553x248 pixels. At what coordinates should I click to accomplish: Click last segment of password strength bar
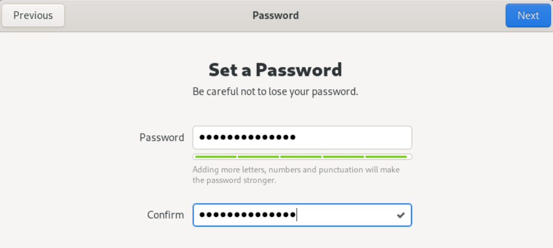[387, 157]
